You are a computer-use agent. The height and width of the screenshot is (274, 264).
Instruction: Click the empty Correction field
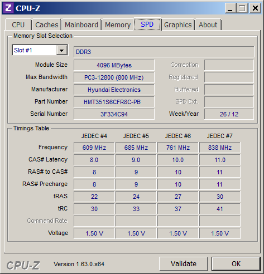coord(229,65)
